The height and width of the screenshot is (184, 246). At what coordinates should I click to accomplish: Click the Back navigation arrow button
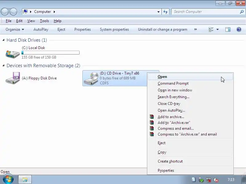[5, 12]
